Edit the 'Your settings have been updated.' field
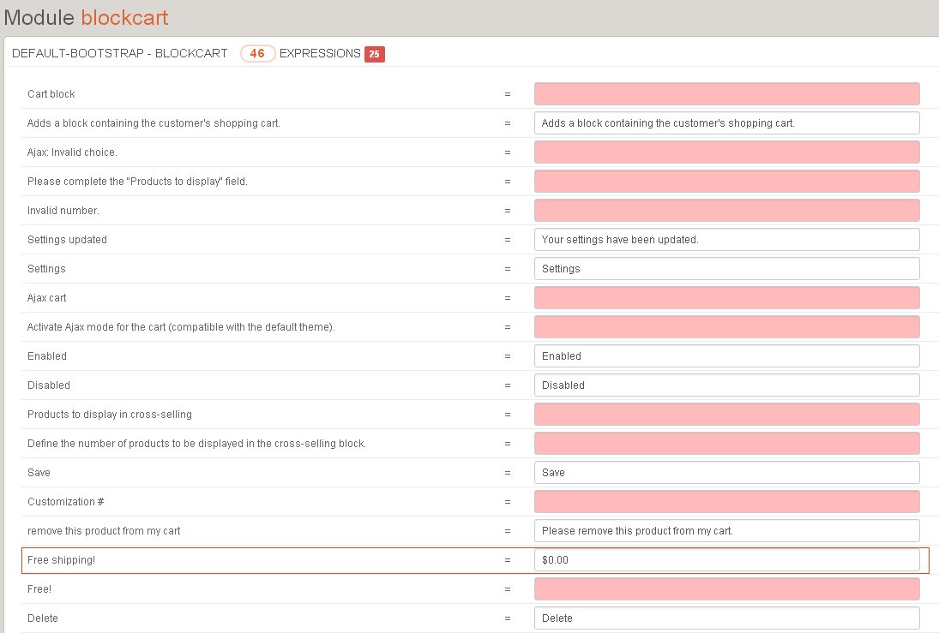The width and height of the screenshot is (939, 633). coord(727,239)
